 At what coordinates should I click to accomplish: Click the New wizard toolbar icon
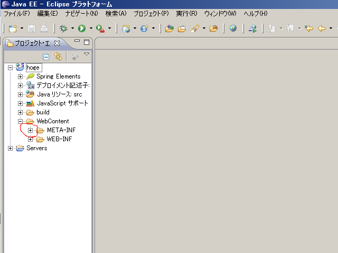click(x=13, y=28)
